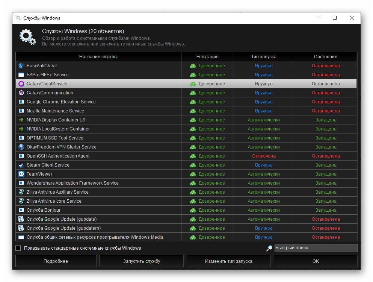Select Mozilla Maintenance Service name
The height and width of the screenshot is (282, 373).
coord(55,111)
